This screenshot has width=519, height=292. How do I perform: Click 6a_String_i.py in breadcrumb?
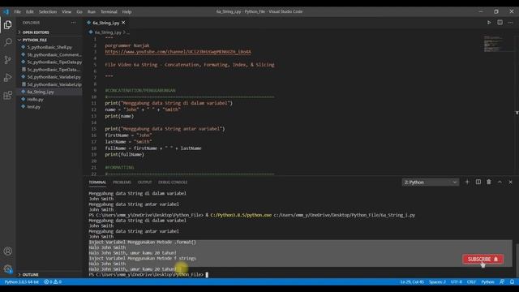click(x=108, y=32)
